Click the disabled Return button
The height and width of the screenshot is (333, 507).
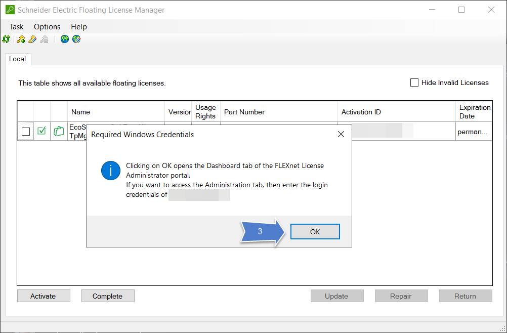pos(466,296)
